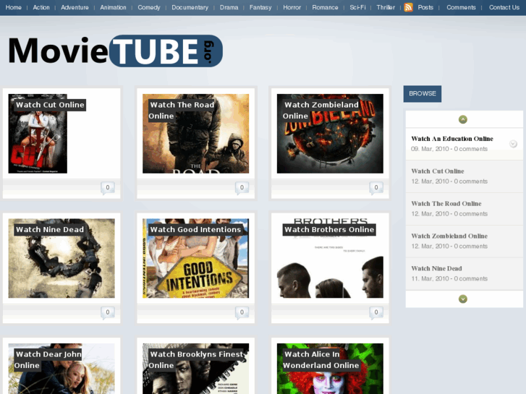Open Watch The Road Online sidebar link
This screenshot has height=394, width=526.
(446, 204)
